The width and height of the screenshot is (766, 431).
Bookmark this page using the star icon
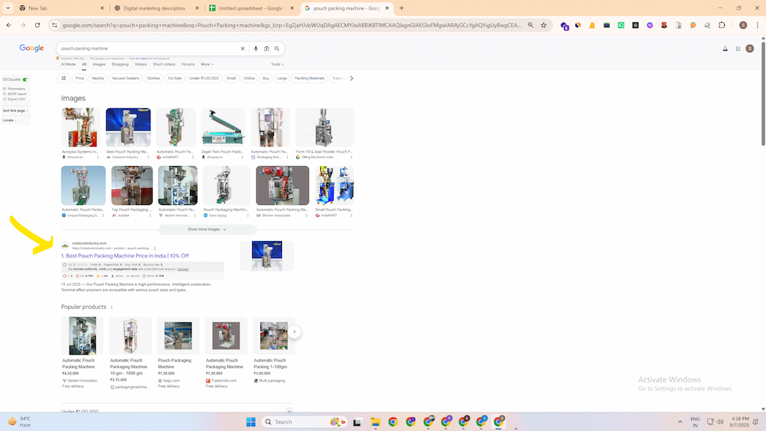544,25
